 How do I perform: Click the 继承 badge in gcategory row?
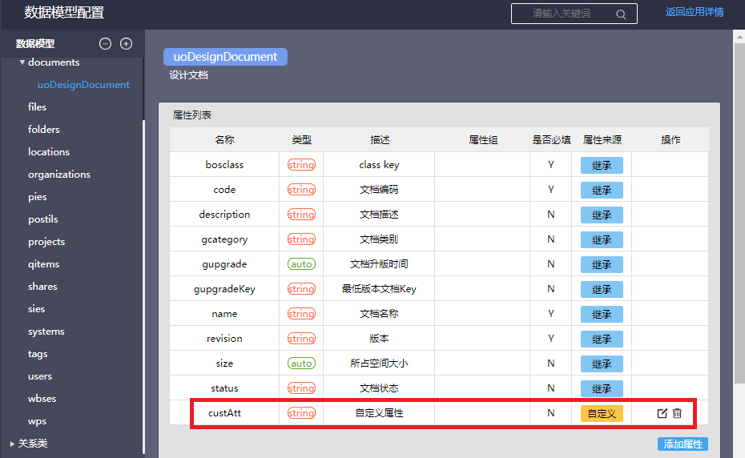[x=602, y=239]
